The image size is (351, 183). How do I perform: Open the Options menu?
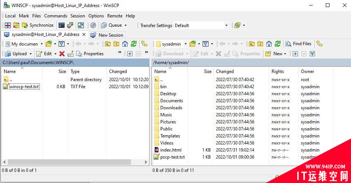[96, 16]
